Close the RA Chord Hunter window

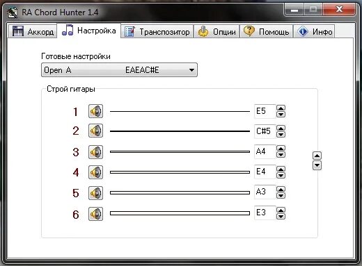[x=339, y=10]
